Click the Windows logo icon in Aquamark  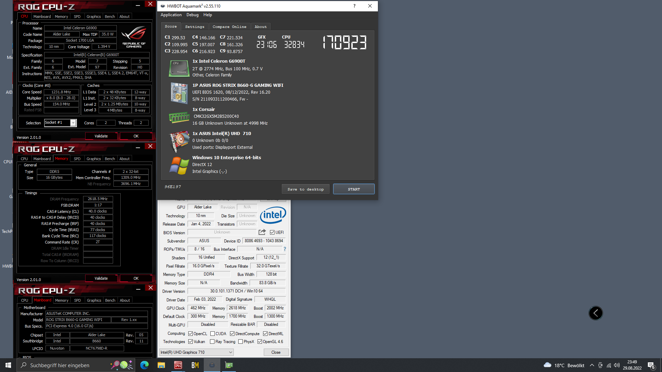(179, 166)
